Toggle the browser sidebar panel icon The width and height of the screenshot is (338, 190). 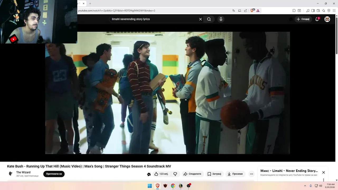(x=313, y=11)
